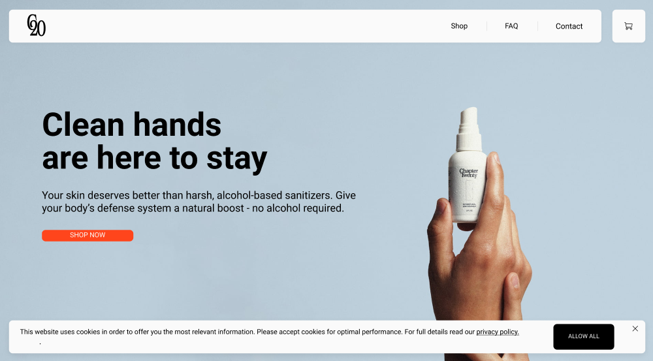Click the "Clean hands" headline line
The height and width of the screenshot is (361, 653).
132,125
